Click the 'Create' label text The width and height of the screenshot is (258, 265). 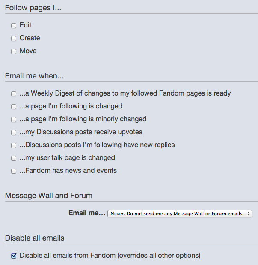[x=30, y=38]
